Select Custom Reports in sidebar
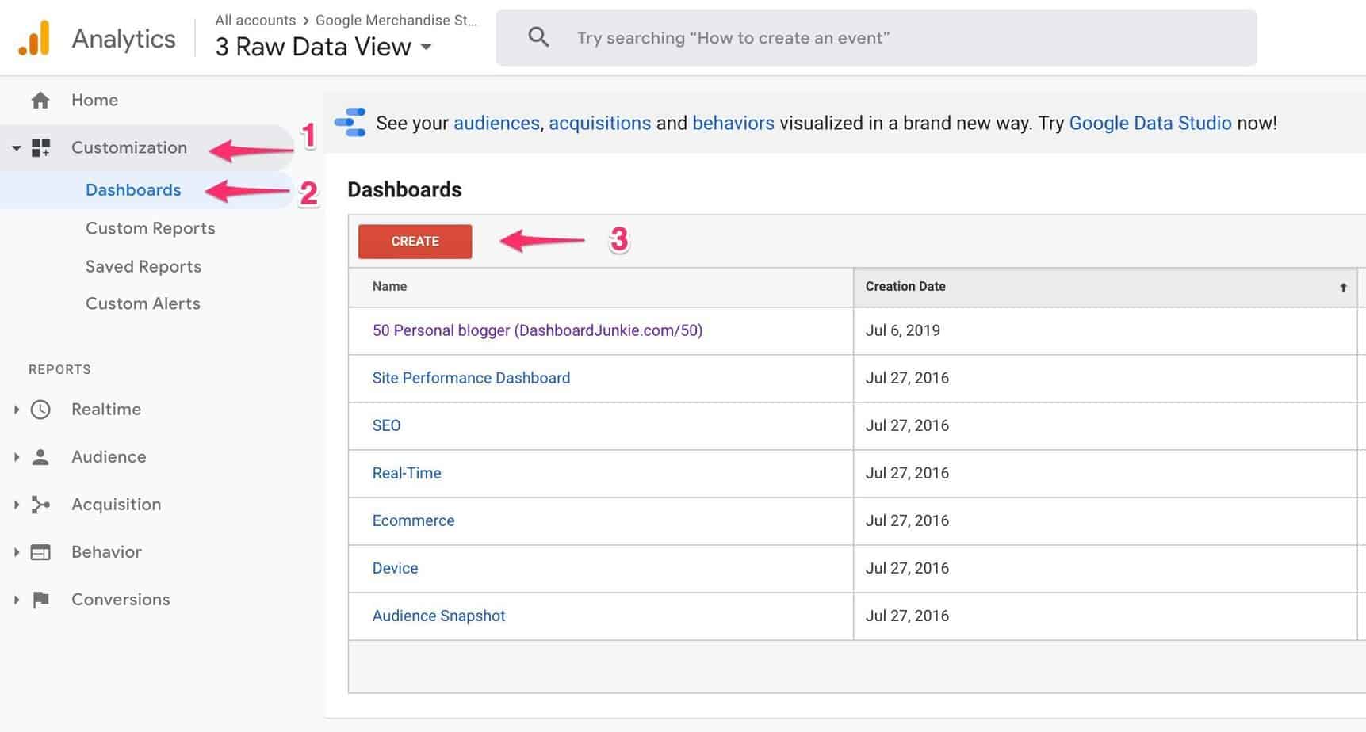 tap(150, 228)
